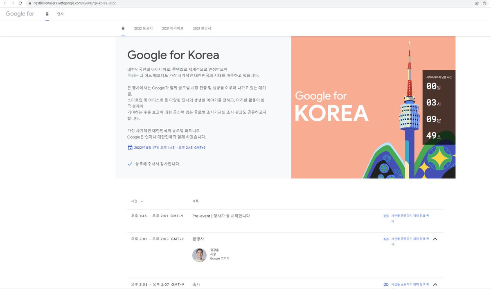Click the Google for Korea heading
Screen dimensions: 491x289
point(173,55)
